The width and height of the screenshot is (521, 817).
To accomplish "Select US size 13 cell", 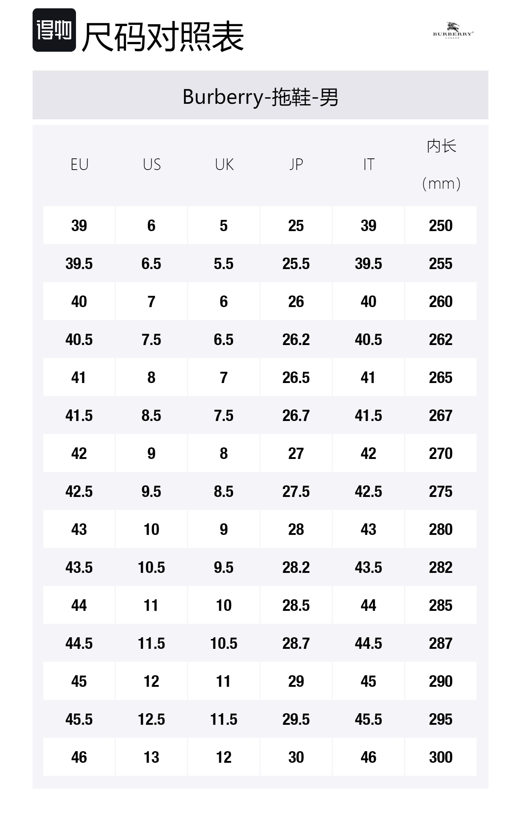I will pyautogui.click(x=151, y=757).
